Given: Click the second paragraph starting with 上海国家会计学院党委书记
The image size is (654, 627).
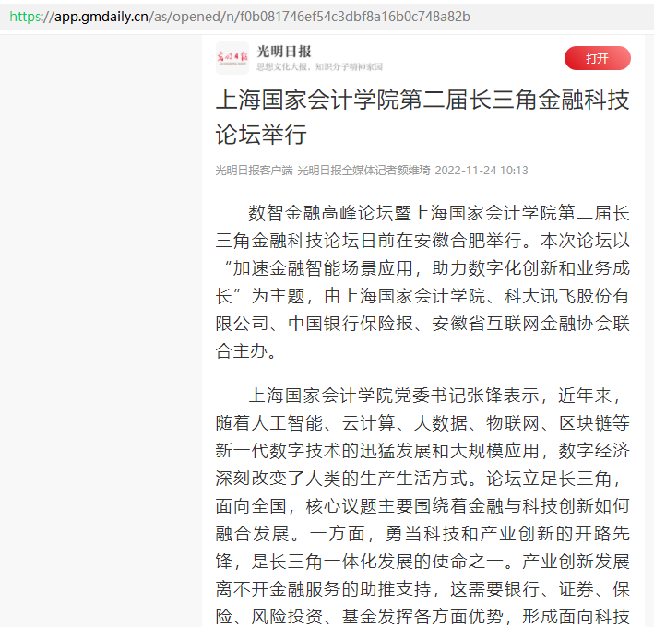Looking at the screenshot, I should pos(422,505).
